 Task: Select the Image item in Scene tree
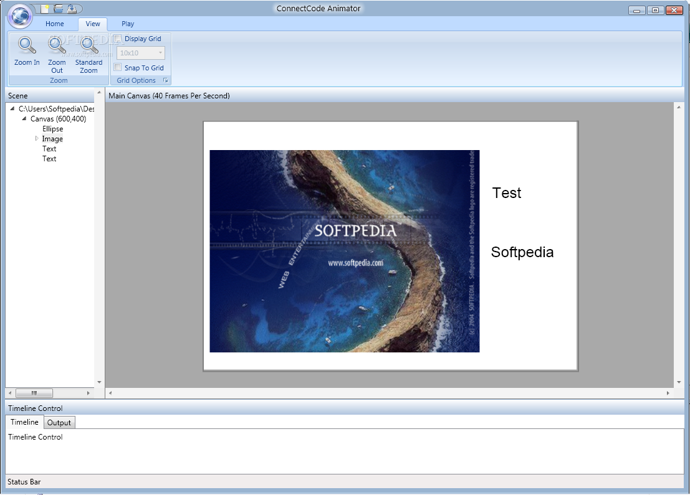[52, 139]
